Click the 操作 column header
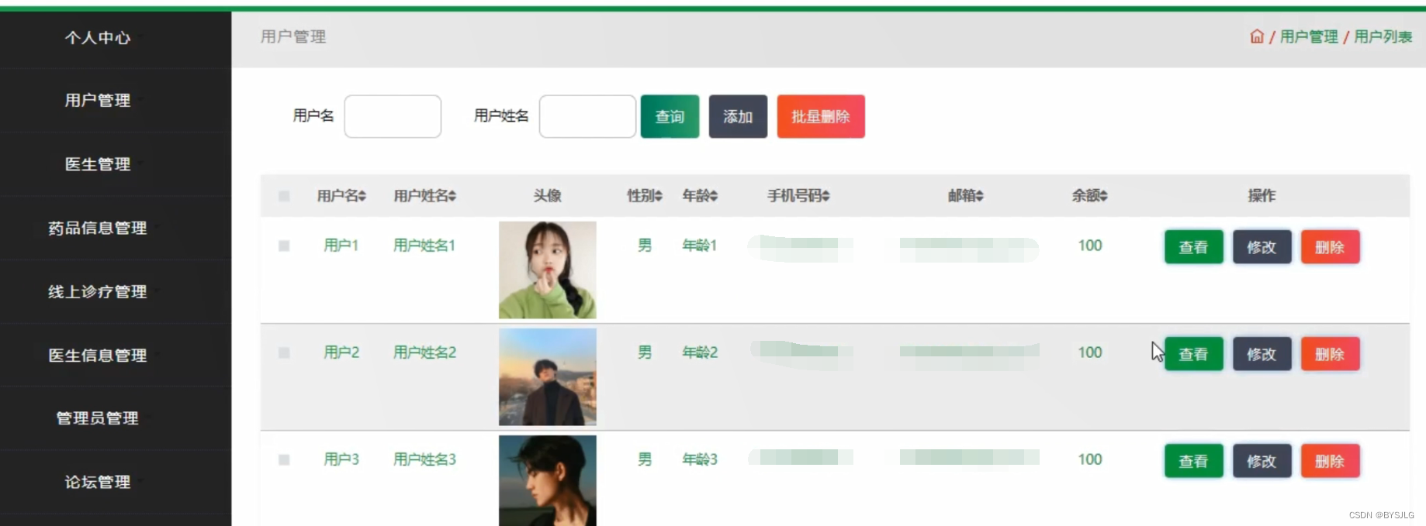This screenshot has height=526, width=1426. [1262, 196]
